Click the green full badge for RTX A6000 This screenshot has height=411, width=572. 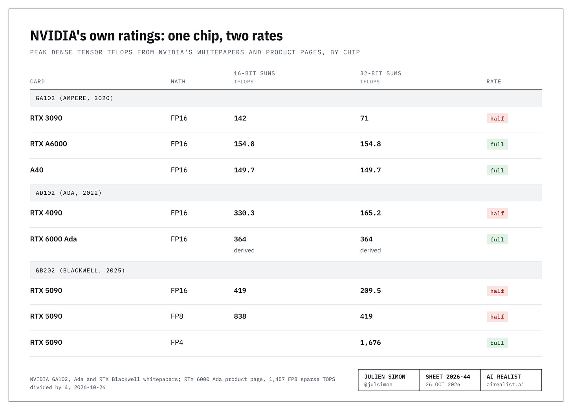coord(497,144)
